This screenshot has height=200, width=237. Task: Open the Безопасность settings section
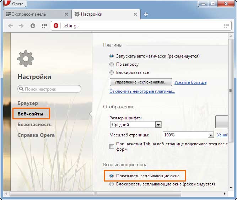(34, 124)
